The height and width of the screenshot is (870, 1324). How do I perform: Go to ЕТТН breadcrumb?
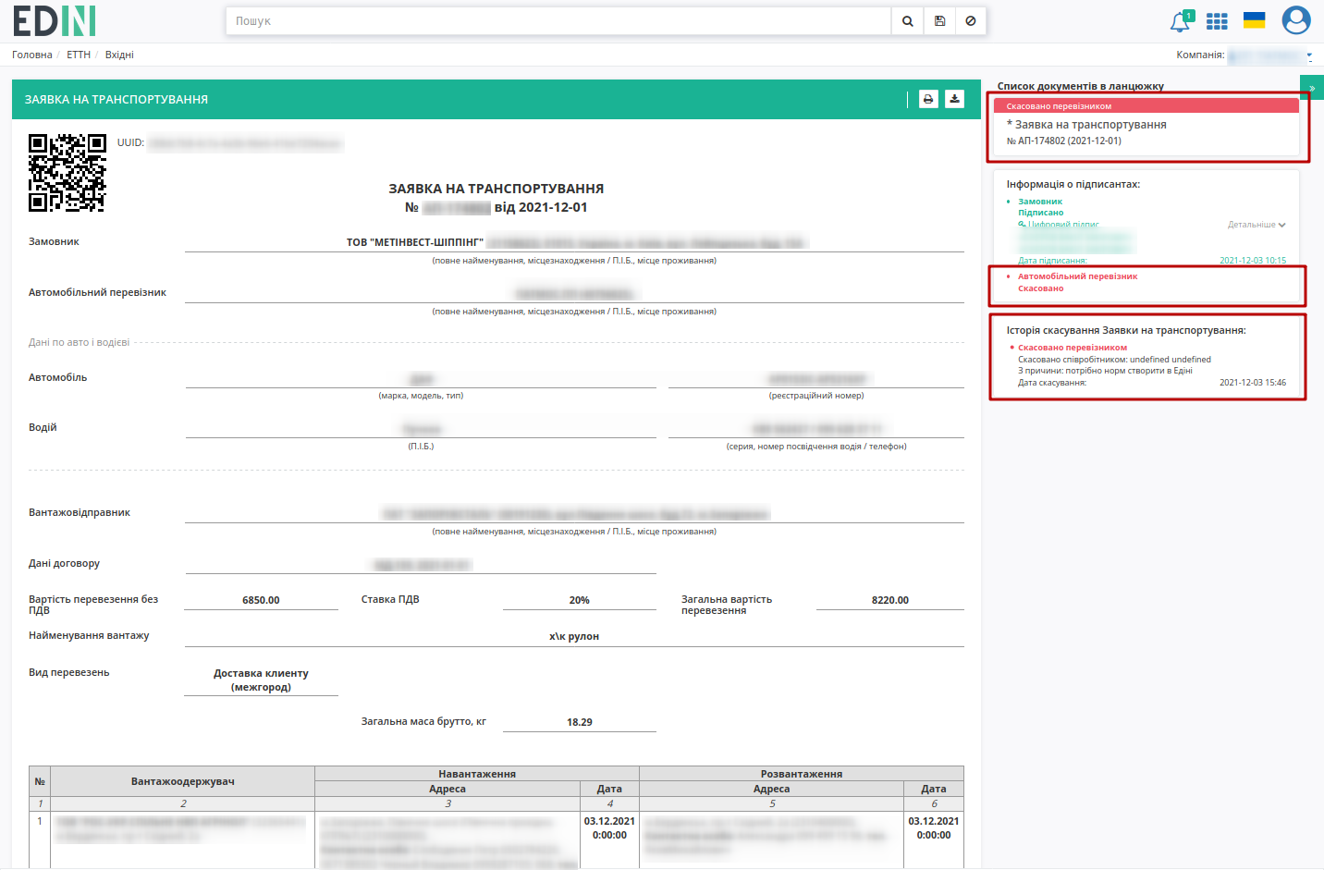[x=79, y=55]
